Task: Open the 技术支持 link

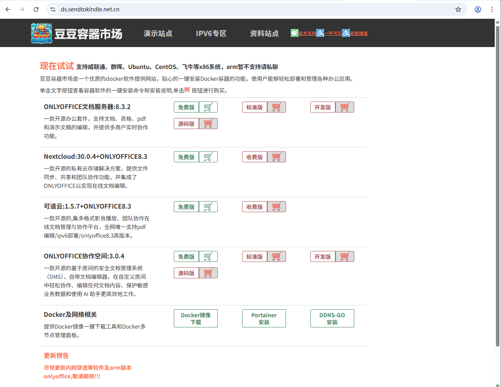Action: [307, 34]
